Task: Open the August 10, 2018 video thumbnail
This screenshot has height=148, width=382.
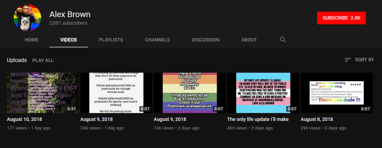Action: [43, 93]
